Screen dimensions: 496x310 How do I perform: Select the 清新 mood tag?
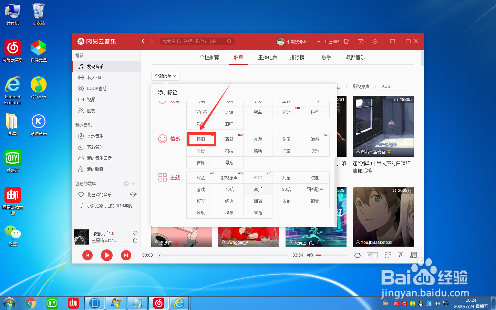(x=229, y=139)
